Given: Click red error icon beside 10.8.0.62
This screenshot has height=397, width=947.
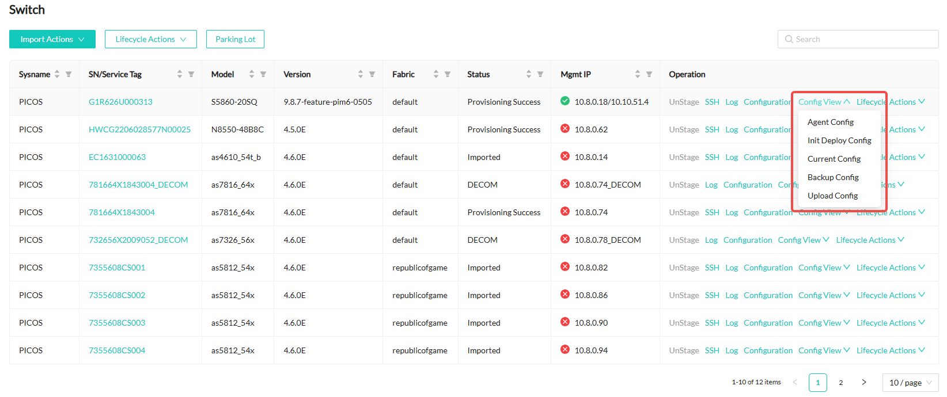Looking at the screenshot, I should 565,129.
